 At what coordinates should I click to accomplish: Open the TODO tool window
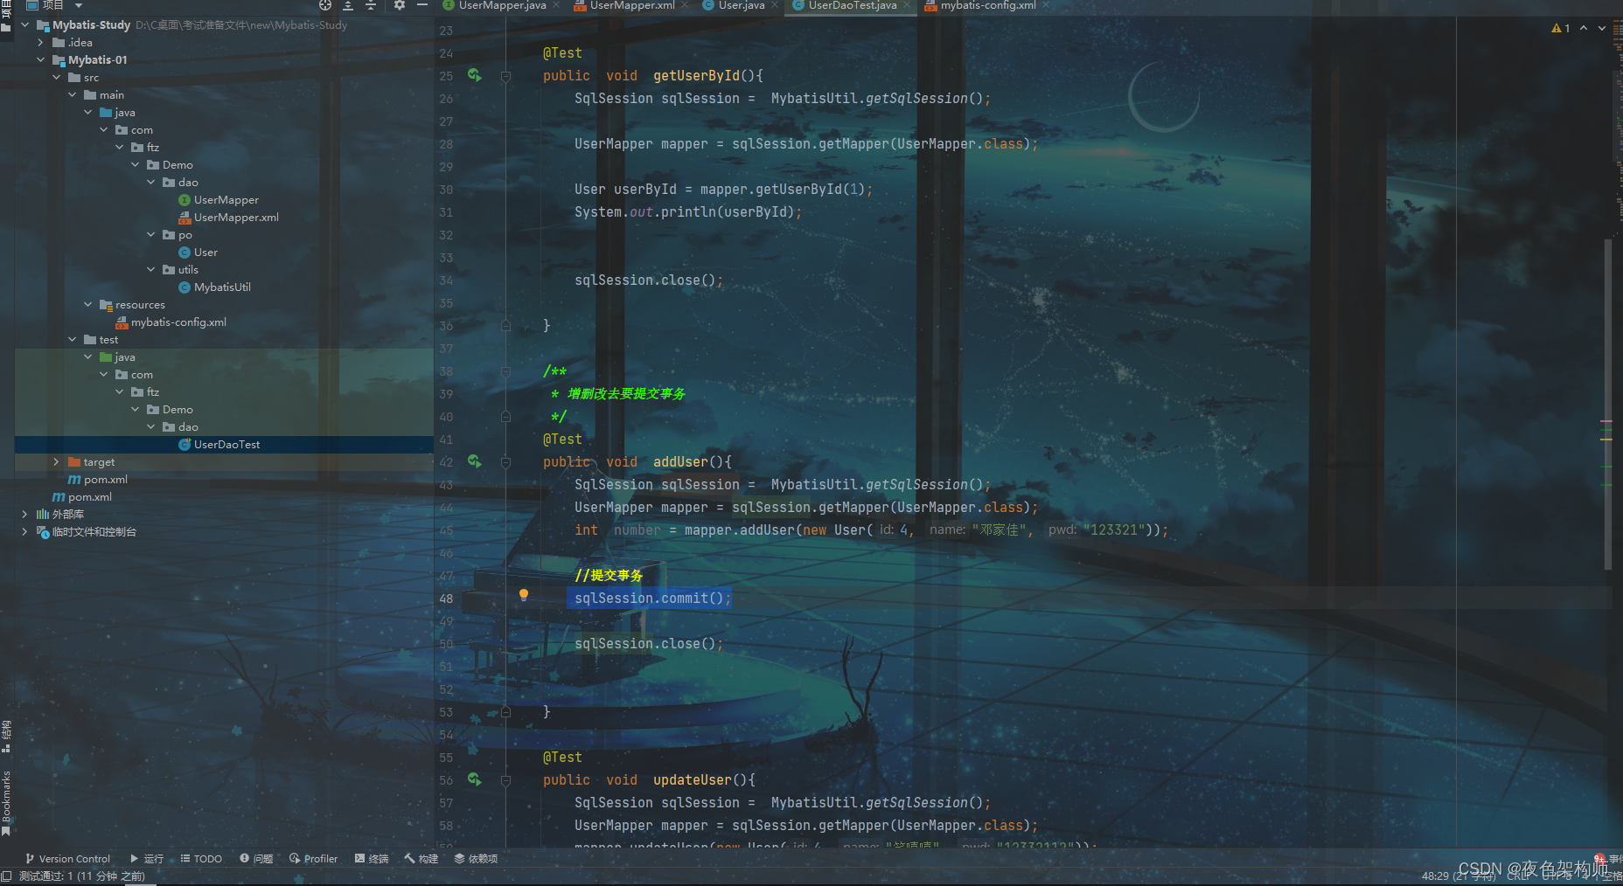coord(201,859)
